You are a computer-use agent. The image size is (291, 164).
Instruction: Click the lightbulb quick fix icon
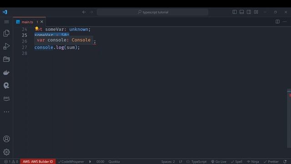(37, 28)
